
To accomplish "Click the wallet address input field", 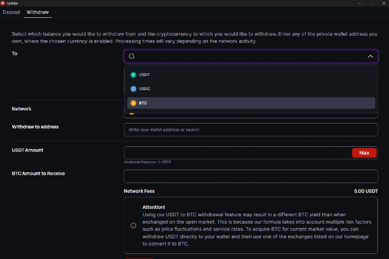I will pos(251,129).
